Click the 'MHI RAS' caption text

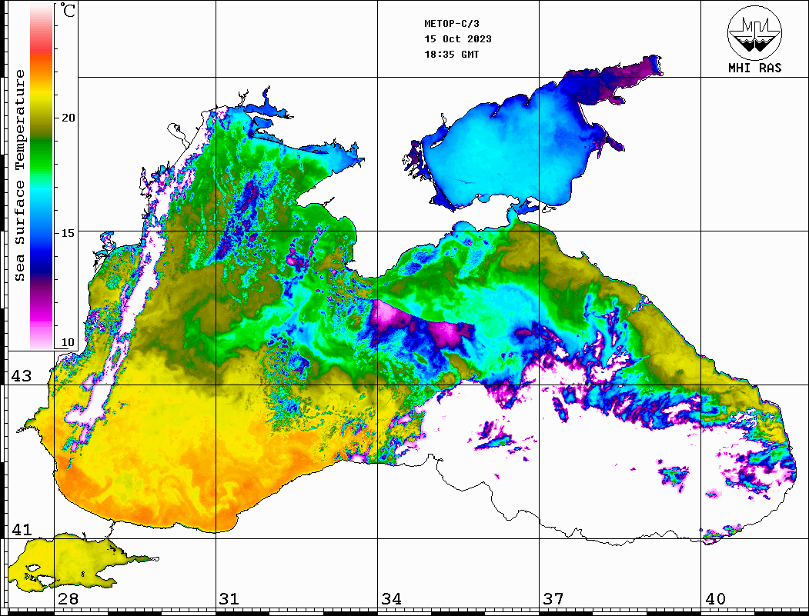754,68
